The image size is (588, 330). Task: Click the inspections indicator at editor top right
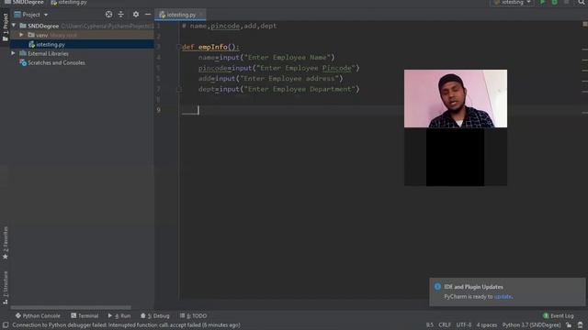[584, 24]
